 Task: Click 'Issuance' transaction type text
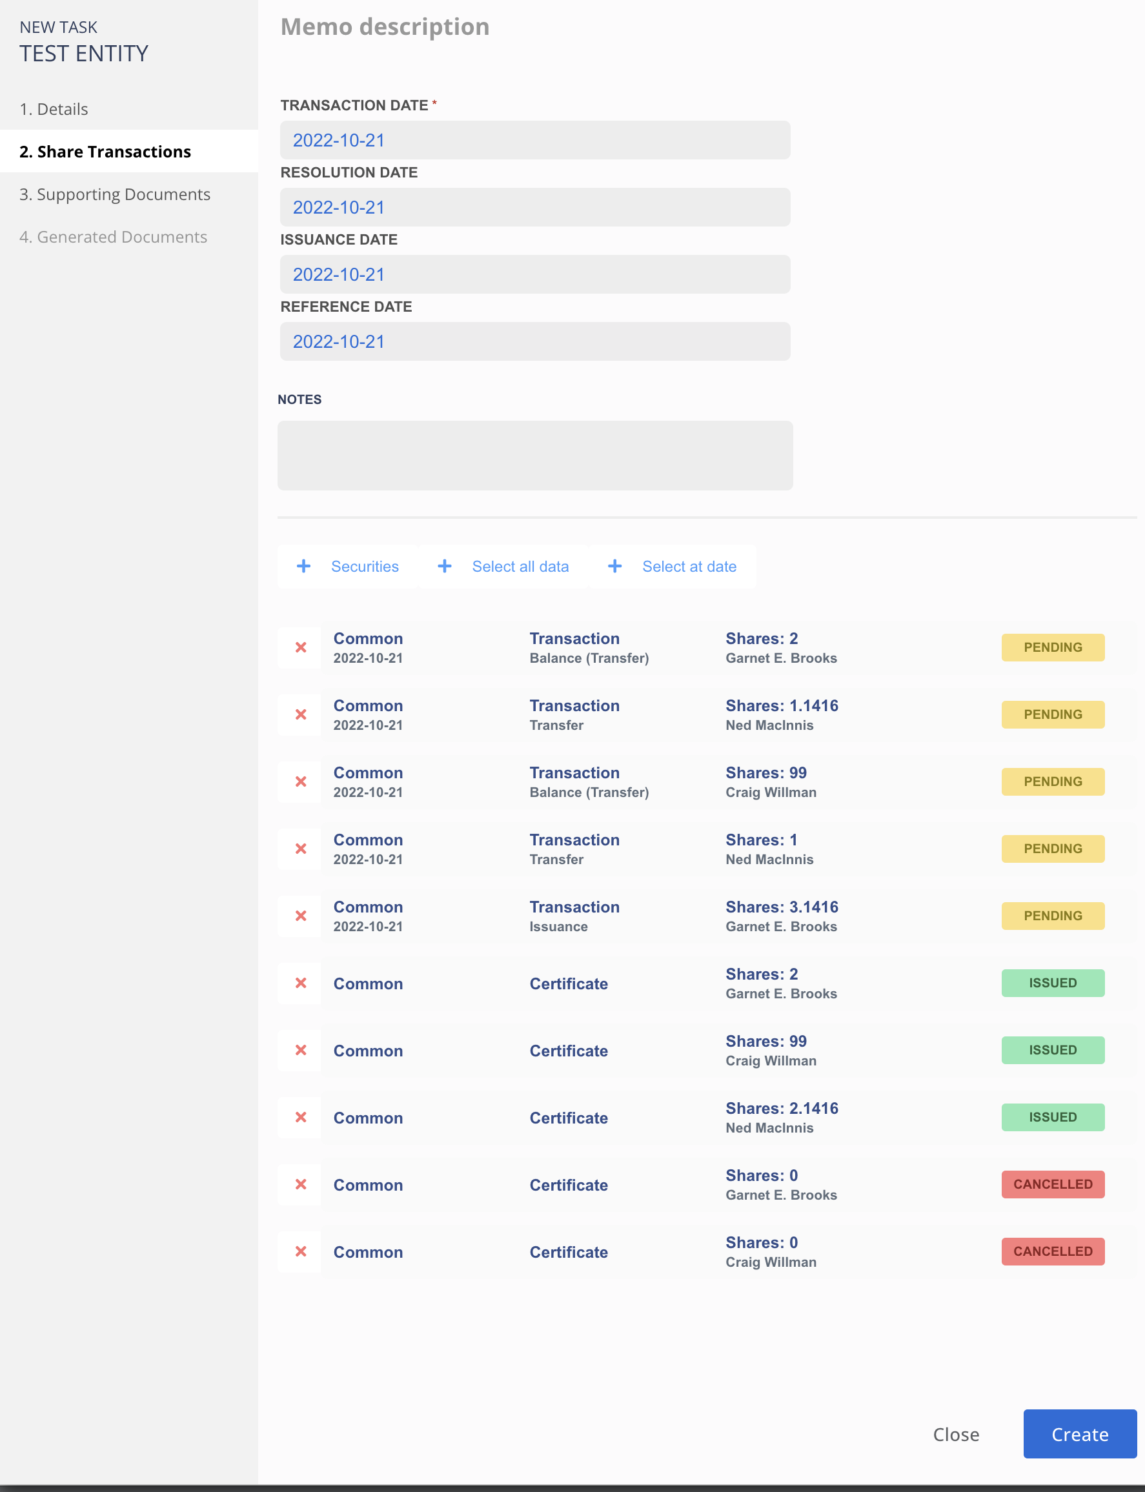[x=558, y=927]
